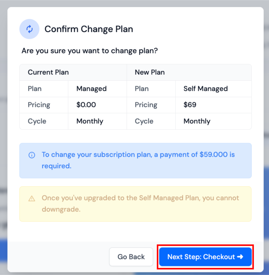Screen dimensions: 269x275
Task: Click the info icon in the blue notice
Action: (32, 155)
